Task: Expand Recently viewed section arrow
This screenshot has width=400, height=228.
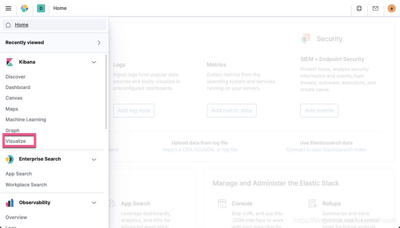Action: point(99,42)
